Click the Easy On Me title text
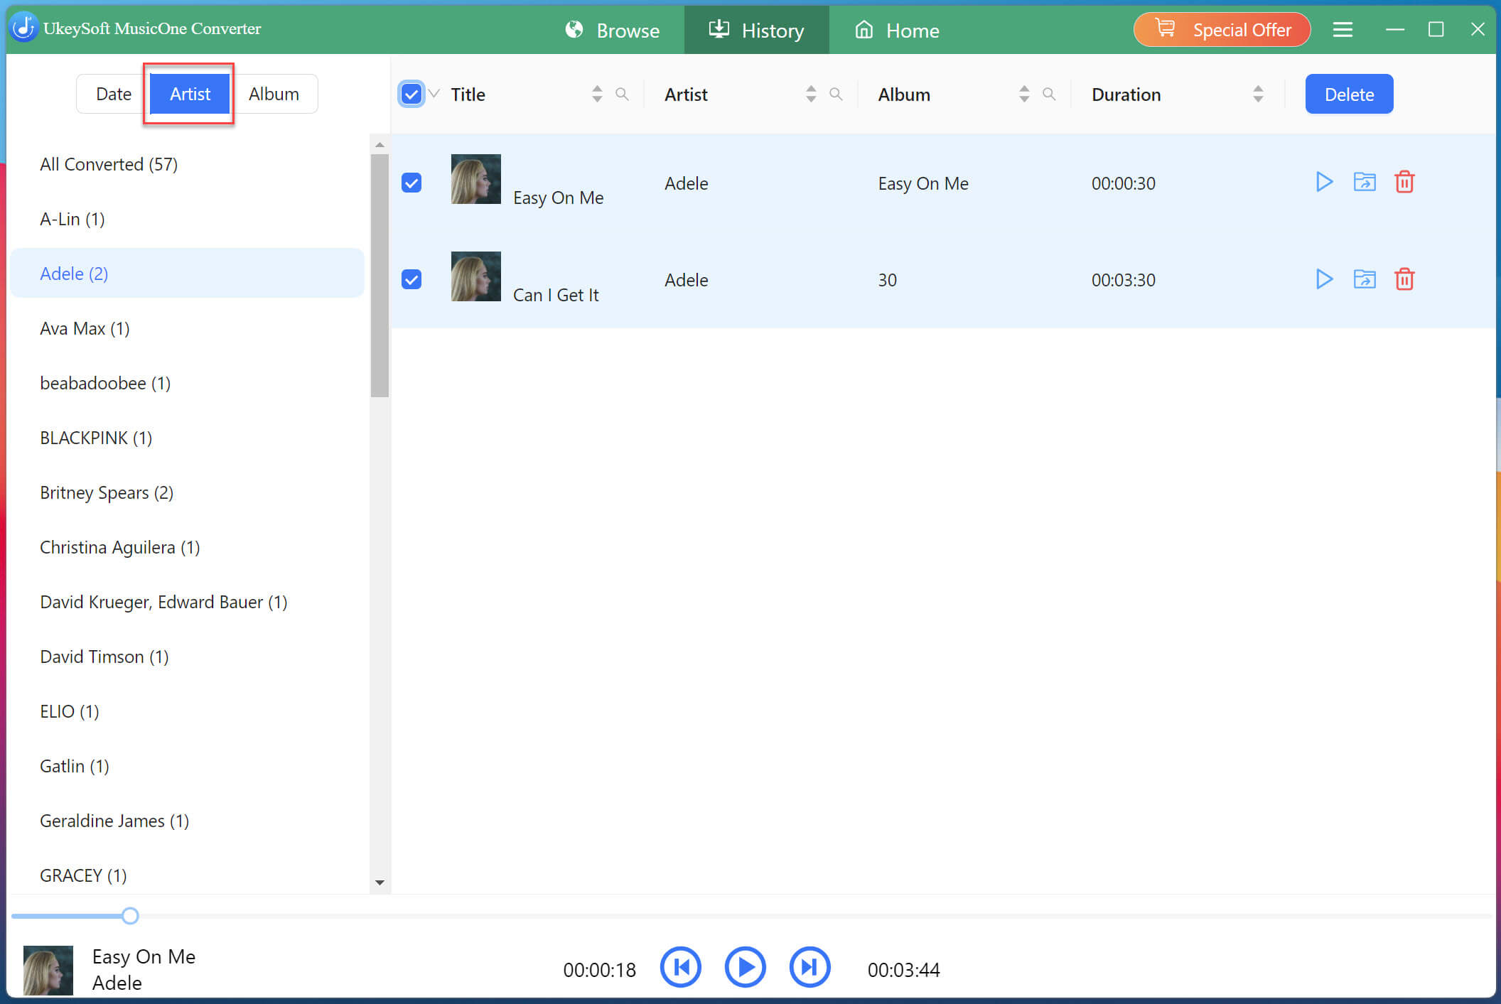1501x1004 pixels. [x=559, y=198]
